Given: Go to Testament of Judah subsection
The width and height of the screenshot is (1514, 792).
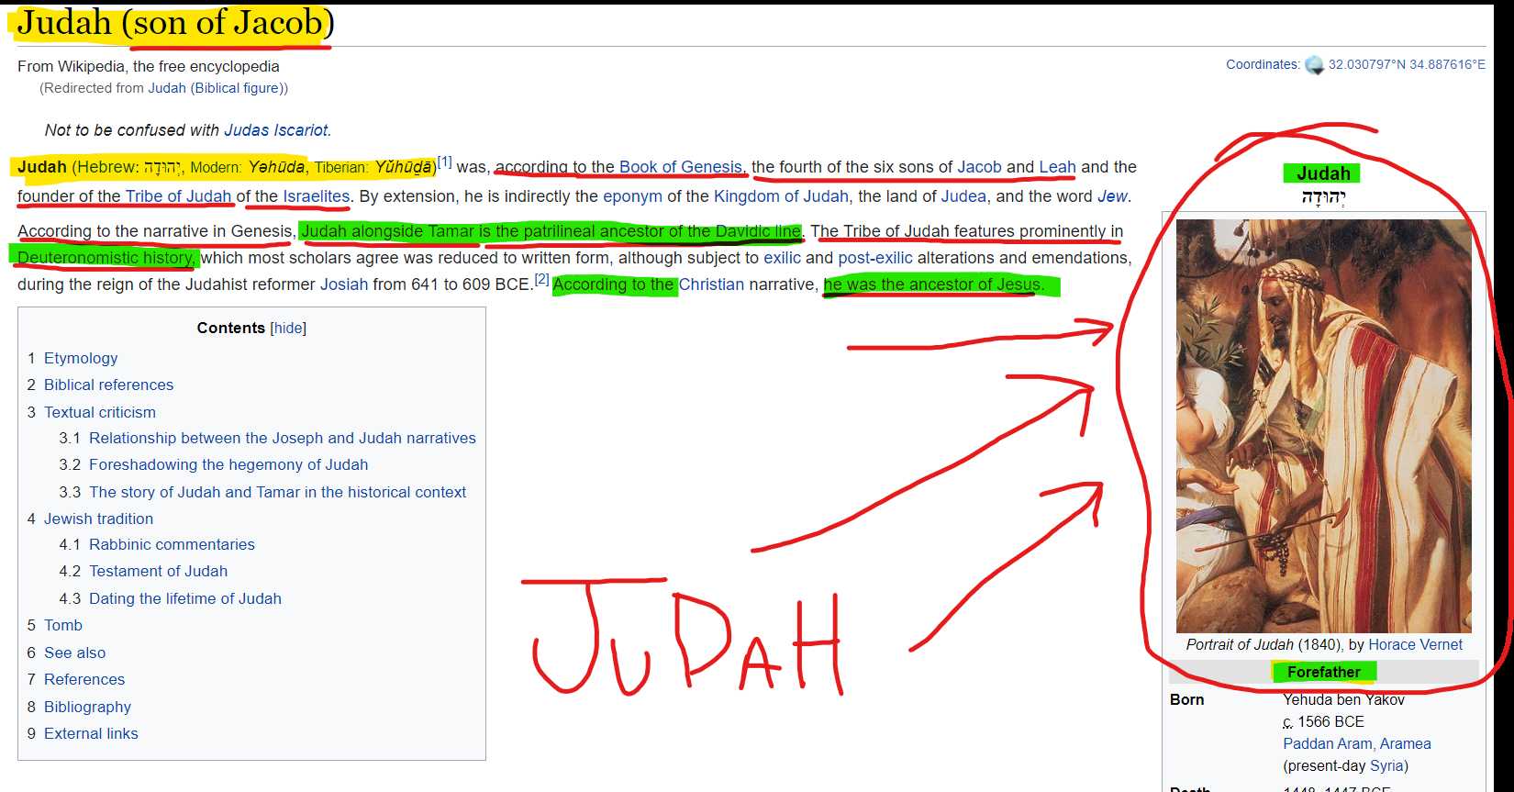Looking at the screenshot, I should (x=158, y=571).
